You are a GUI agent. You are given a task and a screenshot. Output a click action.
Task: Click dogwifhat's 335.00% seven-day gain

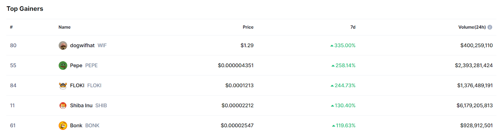345,46
